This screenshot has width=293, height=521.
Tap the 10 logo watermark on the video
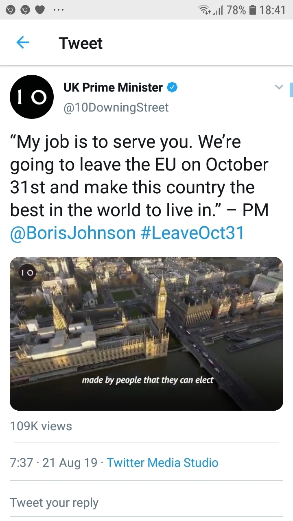tap(28, 274)
